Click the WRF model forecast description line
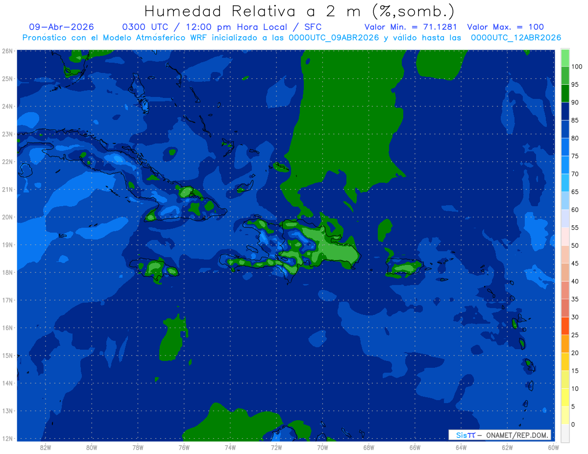The image size is (588, 454). coord(292,38)
